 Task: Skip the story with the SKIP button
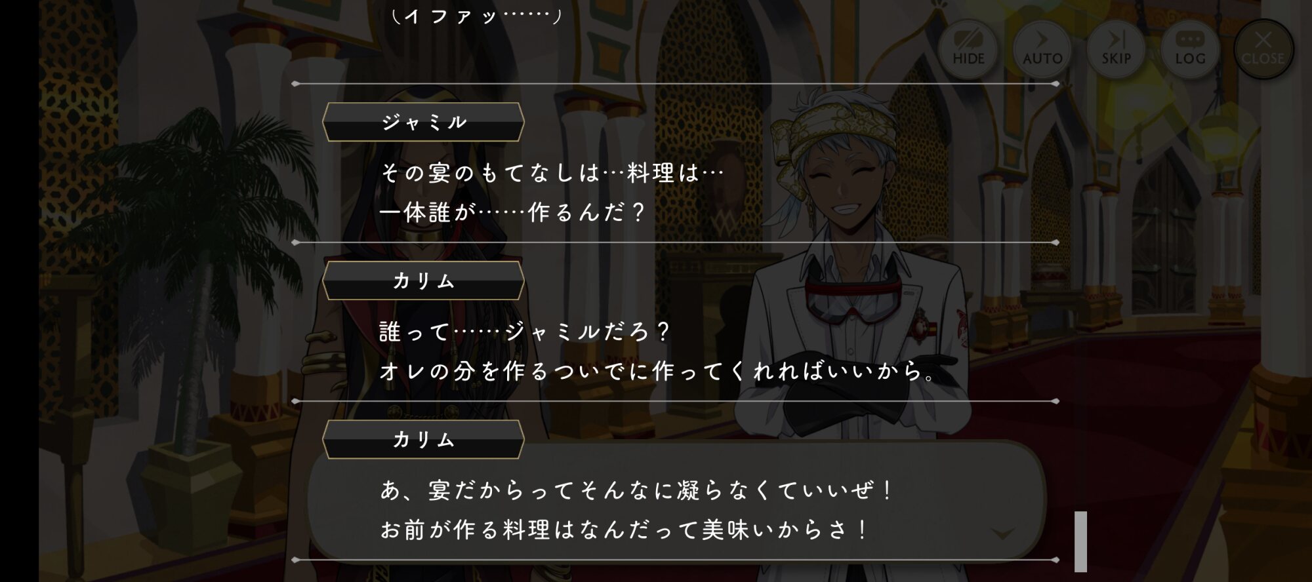click(1116, 49)
